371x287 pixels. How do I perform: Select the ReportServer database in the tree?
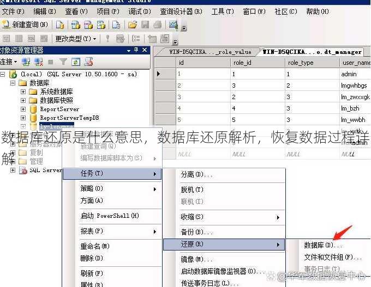coord(59,109)
